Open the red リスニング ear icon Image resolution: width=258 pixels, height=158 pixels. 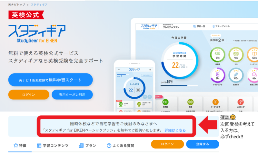point(241,102)
